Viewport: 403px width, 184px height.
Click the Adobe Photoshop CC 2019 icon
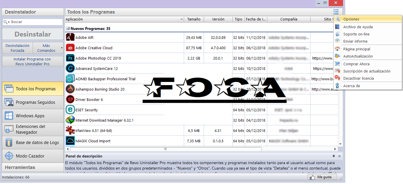click(70, 58)
